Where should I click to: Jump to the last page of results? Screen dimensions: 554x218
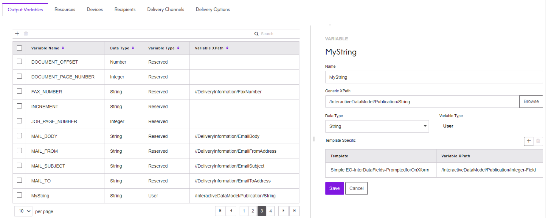[294, 211]
